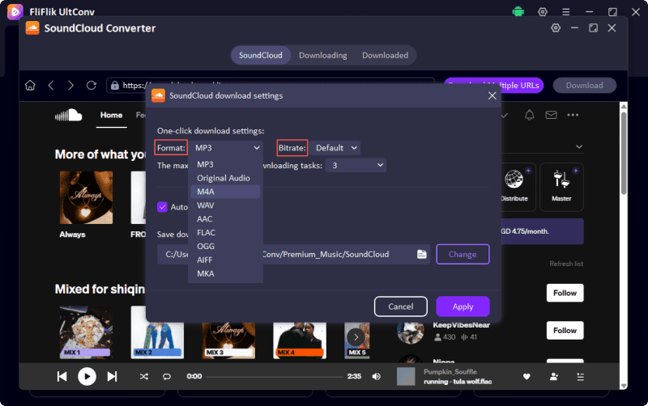Open the Always album thumbnail
This screenshot has width=648, height=406.
(86, 197)
